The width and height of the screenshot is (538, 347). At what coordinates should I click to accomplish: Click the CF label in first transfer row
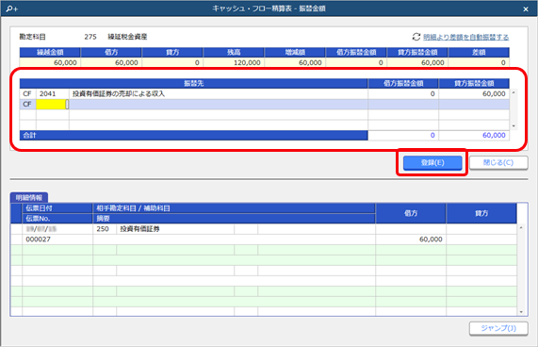27,93
